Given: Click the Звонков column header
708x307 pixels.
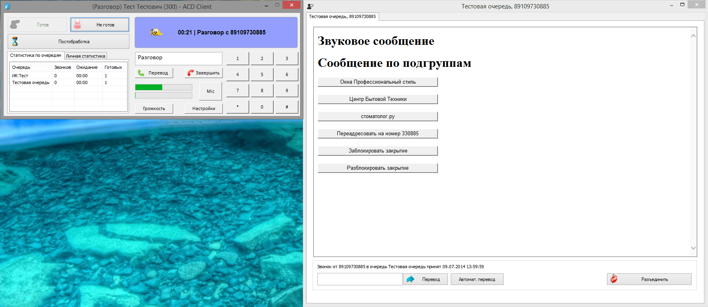Looking at the screenshot, I should pyautogui.click(x=63, y=67).
